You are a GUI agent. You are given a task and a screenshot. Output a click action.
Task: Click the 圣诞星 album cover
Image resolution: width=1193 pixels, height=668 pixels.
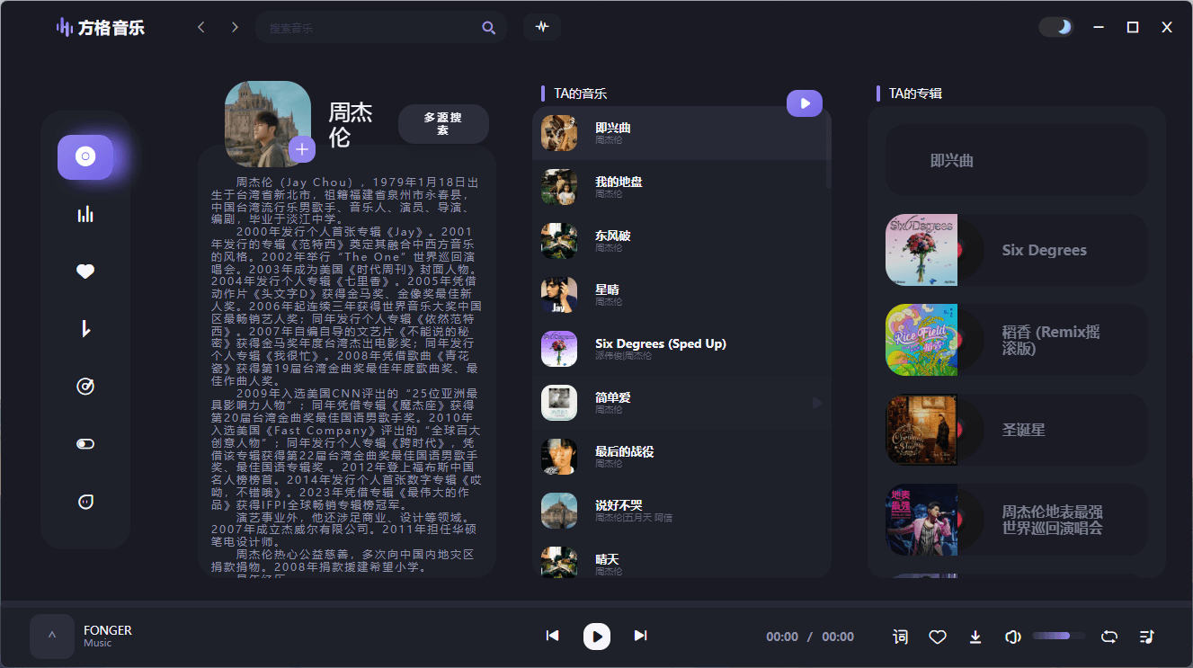(921, 430)
